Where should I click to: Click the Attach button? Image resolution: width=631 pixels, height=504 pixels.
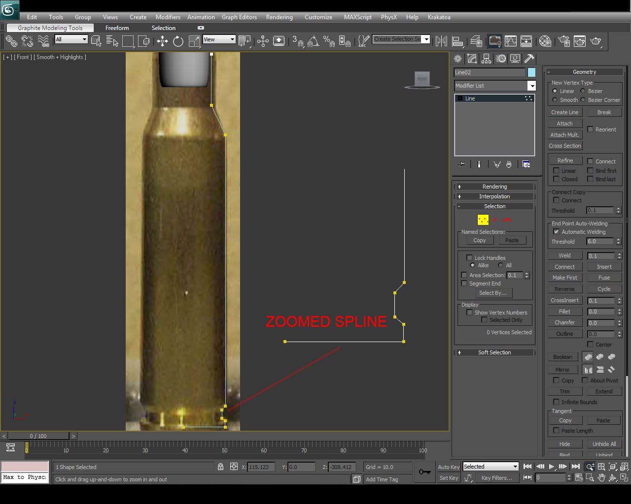click(x=565, y=123)
